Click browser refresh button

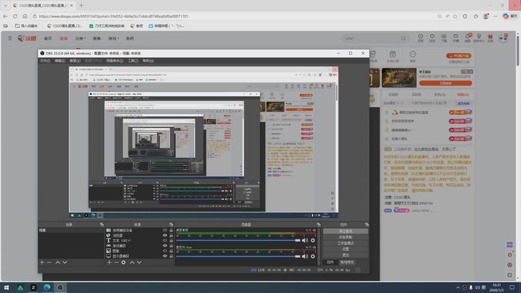click(15, 16)
